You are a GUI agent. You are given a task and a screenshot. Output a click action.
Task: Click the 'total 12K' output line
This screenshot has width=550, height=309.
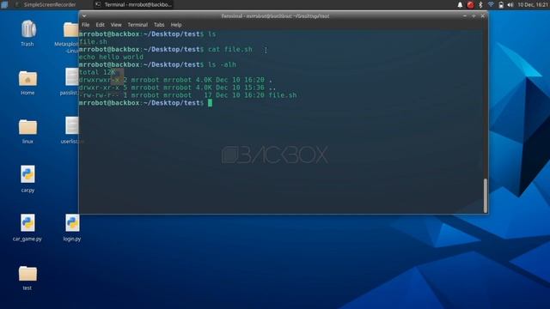pos(97,72)
